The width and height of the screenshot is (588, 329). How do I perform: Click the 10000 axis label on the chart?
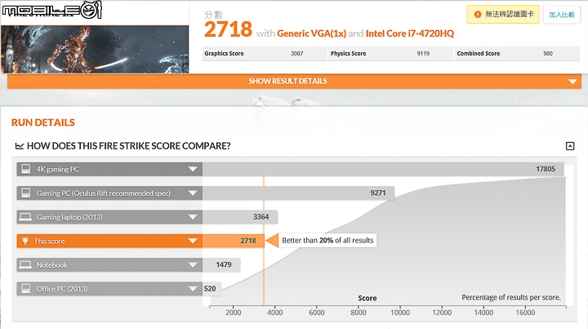click(x=400, y=313)
